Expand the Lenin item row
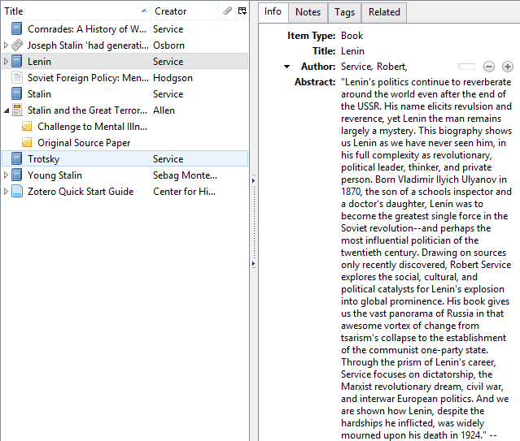Screen dimensions: 520x441 6,61
